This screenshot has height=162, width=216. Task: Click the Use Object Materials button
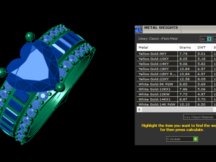click(x=199, y=117)
